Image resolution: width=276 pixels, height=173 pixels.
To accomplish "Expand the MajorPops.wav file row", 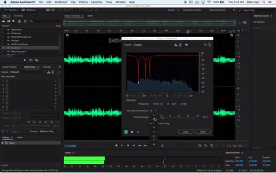I will click(3, 51).
